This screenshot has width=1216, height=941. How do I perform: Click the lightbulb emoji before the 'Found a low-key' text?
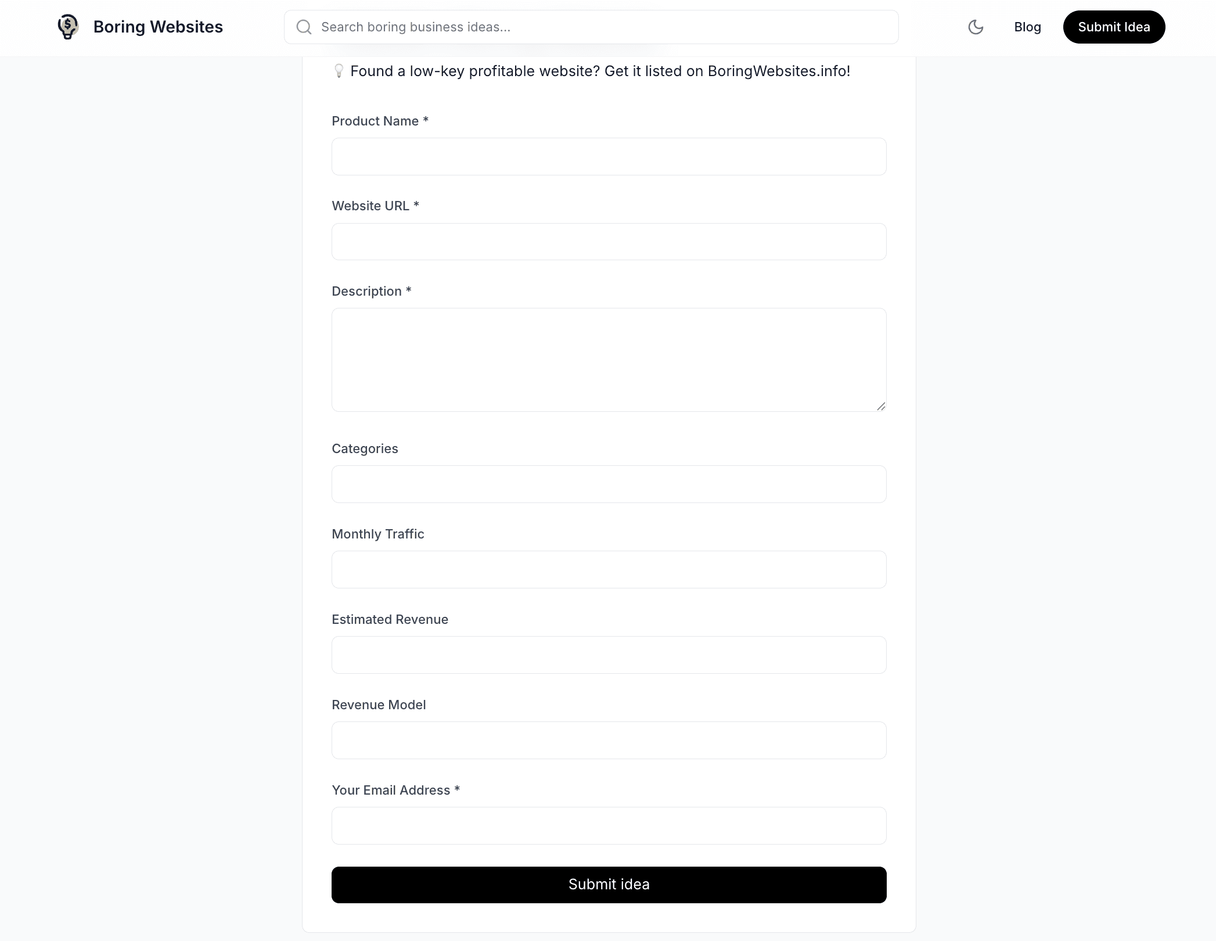coord(339,71)
